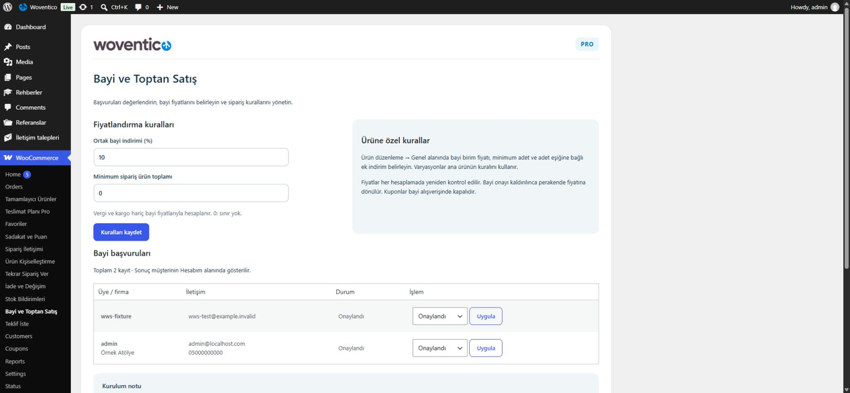Click the admin avatar icon
The height and width of the screenshot is (393, 850).
pyautogui.click(x=835, y=7)
